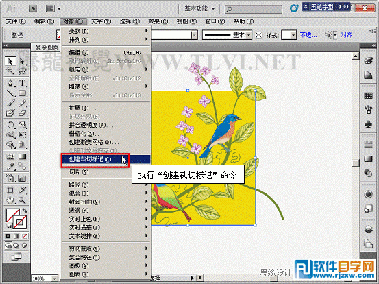The height and width of the screenshot is (284, 379).
Task: Switch to Draw Behind mode
Action: coord(16,246)
